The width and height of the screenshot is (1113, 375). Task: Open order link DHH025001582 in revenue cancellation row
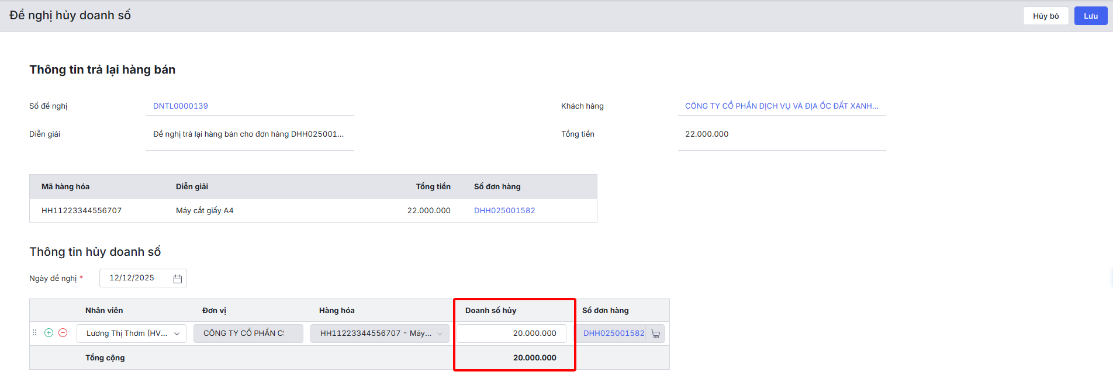[614, 334]
